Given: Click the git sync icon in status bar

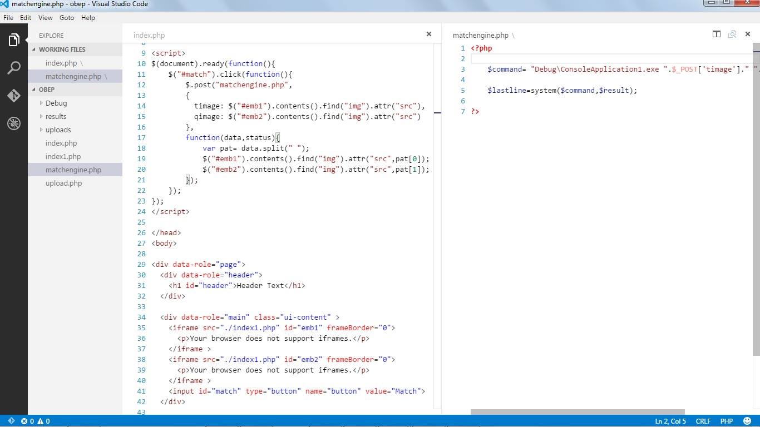Looking at the screenshot, I should pyautogui.click(x=11, y=421).
